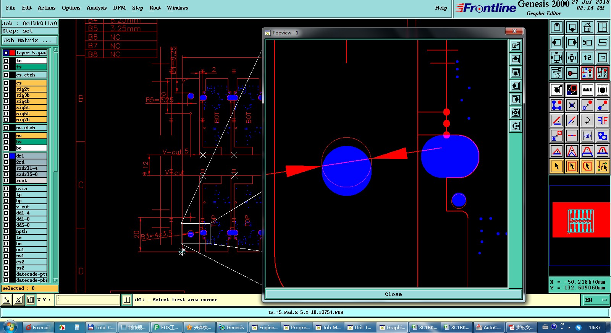The height and width of the screenshot is (333, 611).
Task: Click layer list scroll up arrow
Action: [55, 50]
